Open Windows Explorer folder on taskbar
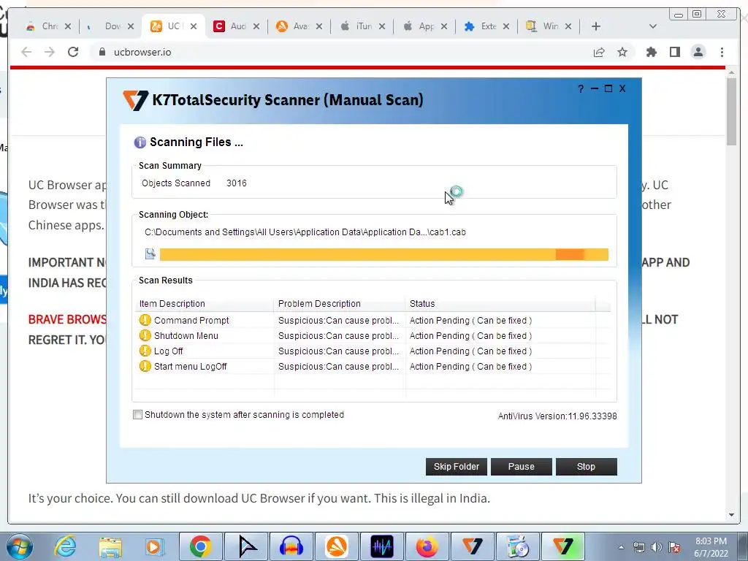 (x=110, y=546)
